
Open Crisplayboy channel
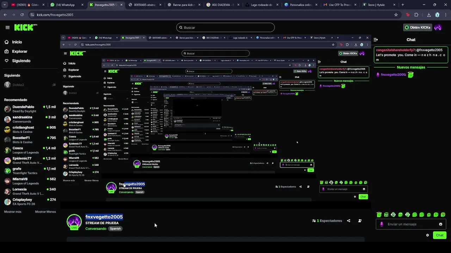pos(30,202)
